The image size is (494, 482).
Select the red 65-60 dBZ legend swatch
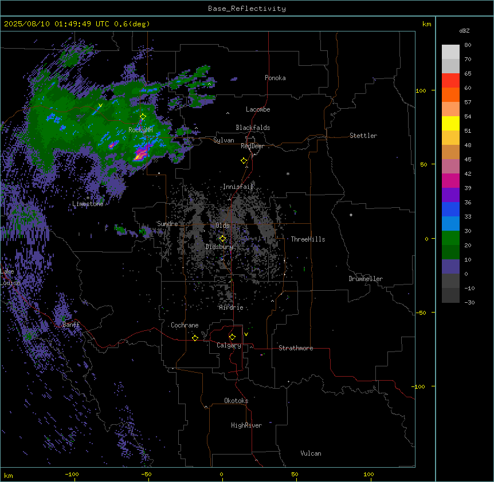450,81
